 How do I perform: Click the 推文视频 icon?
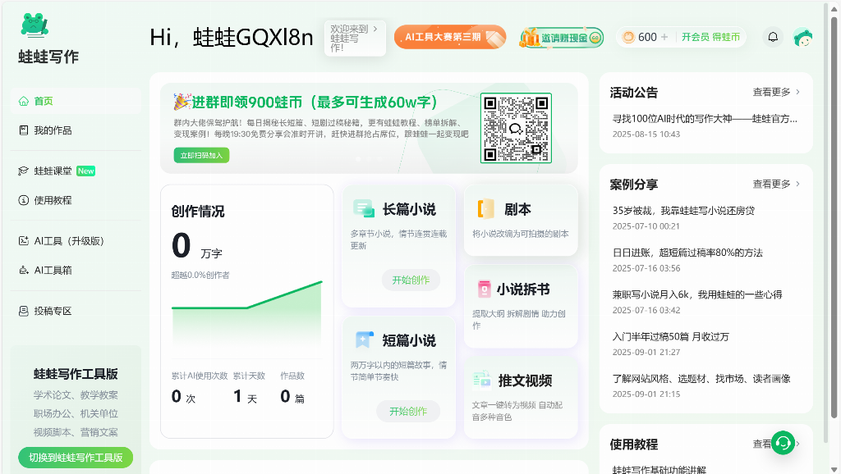click(482, 380)
